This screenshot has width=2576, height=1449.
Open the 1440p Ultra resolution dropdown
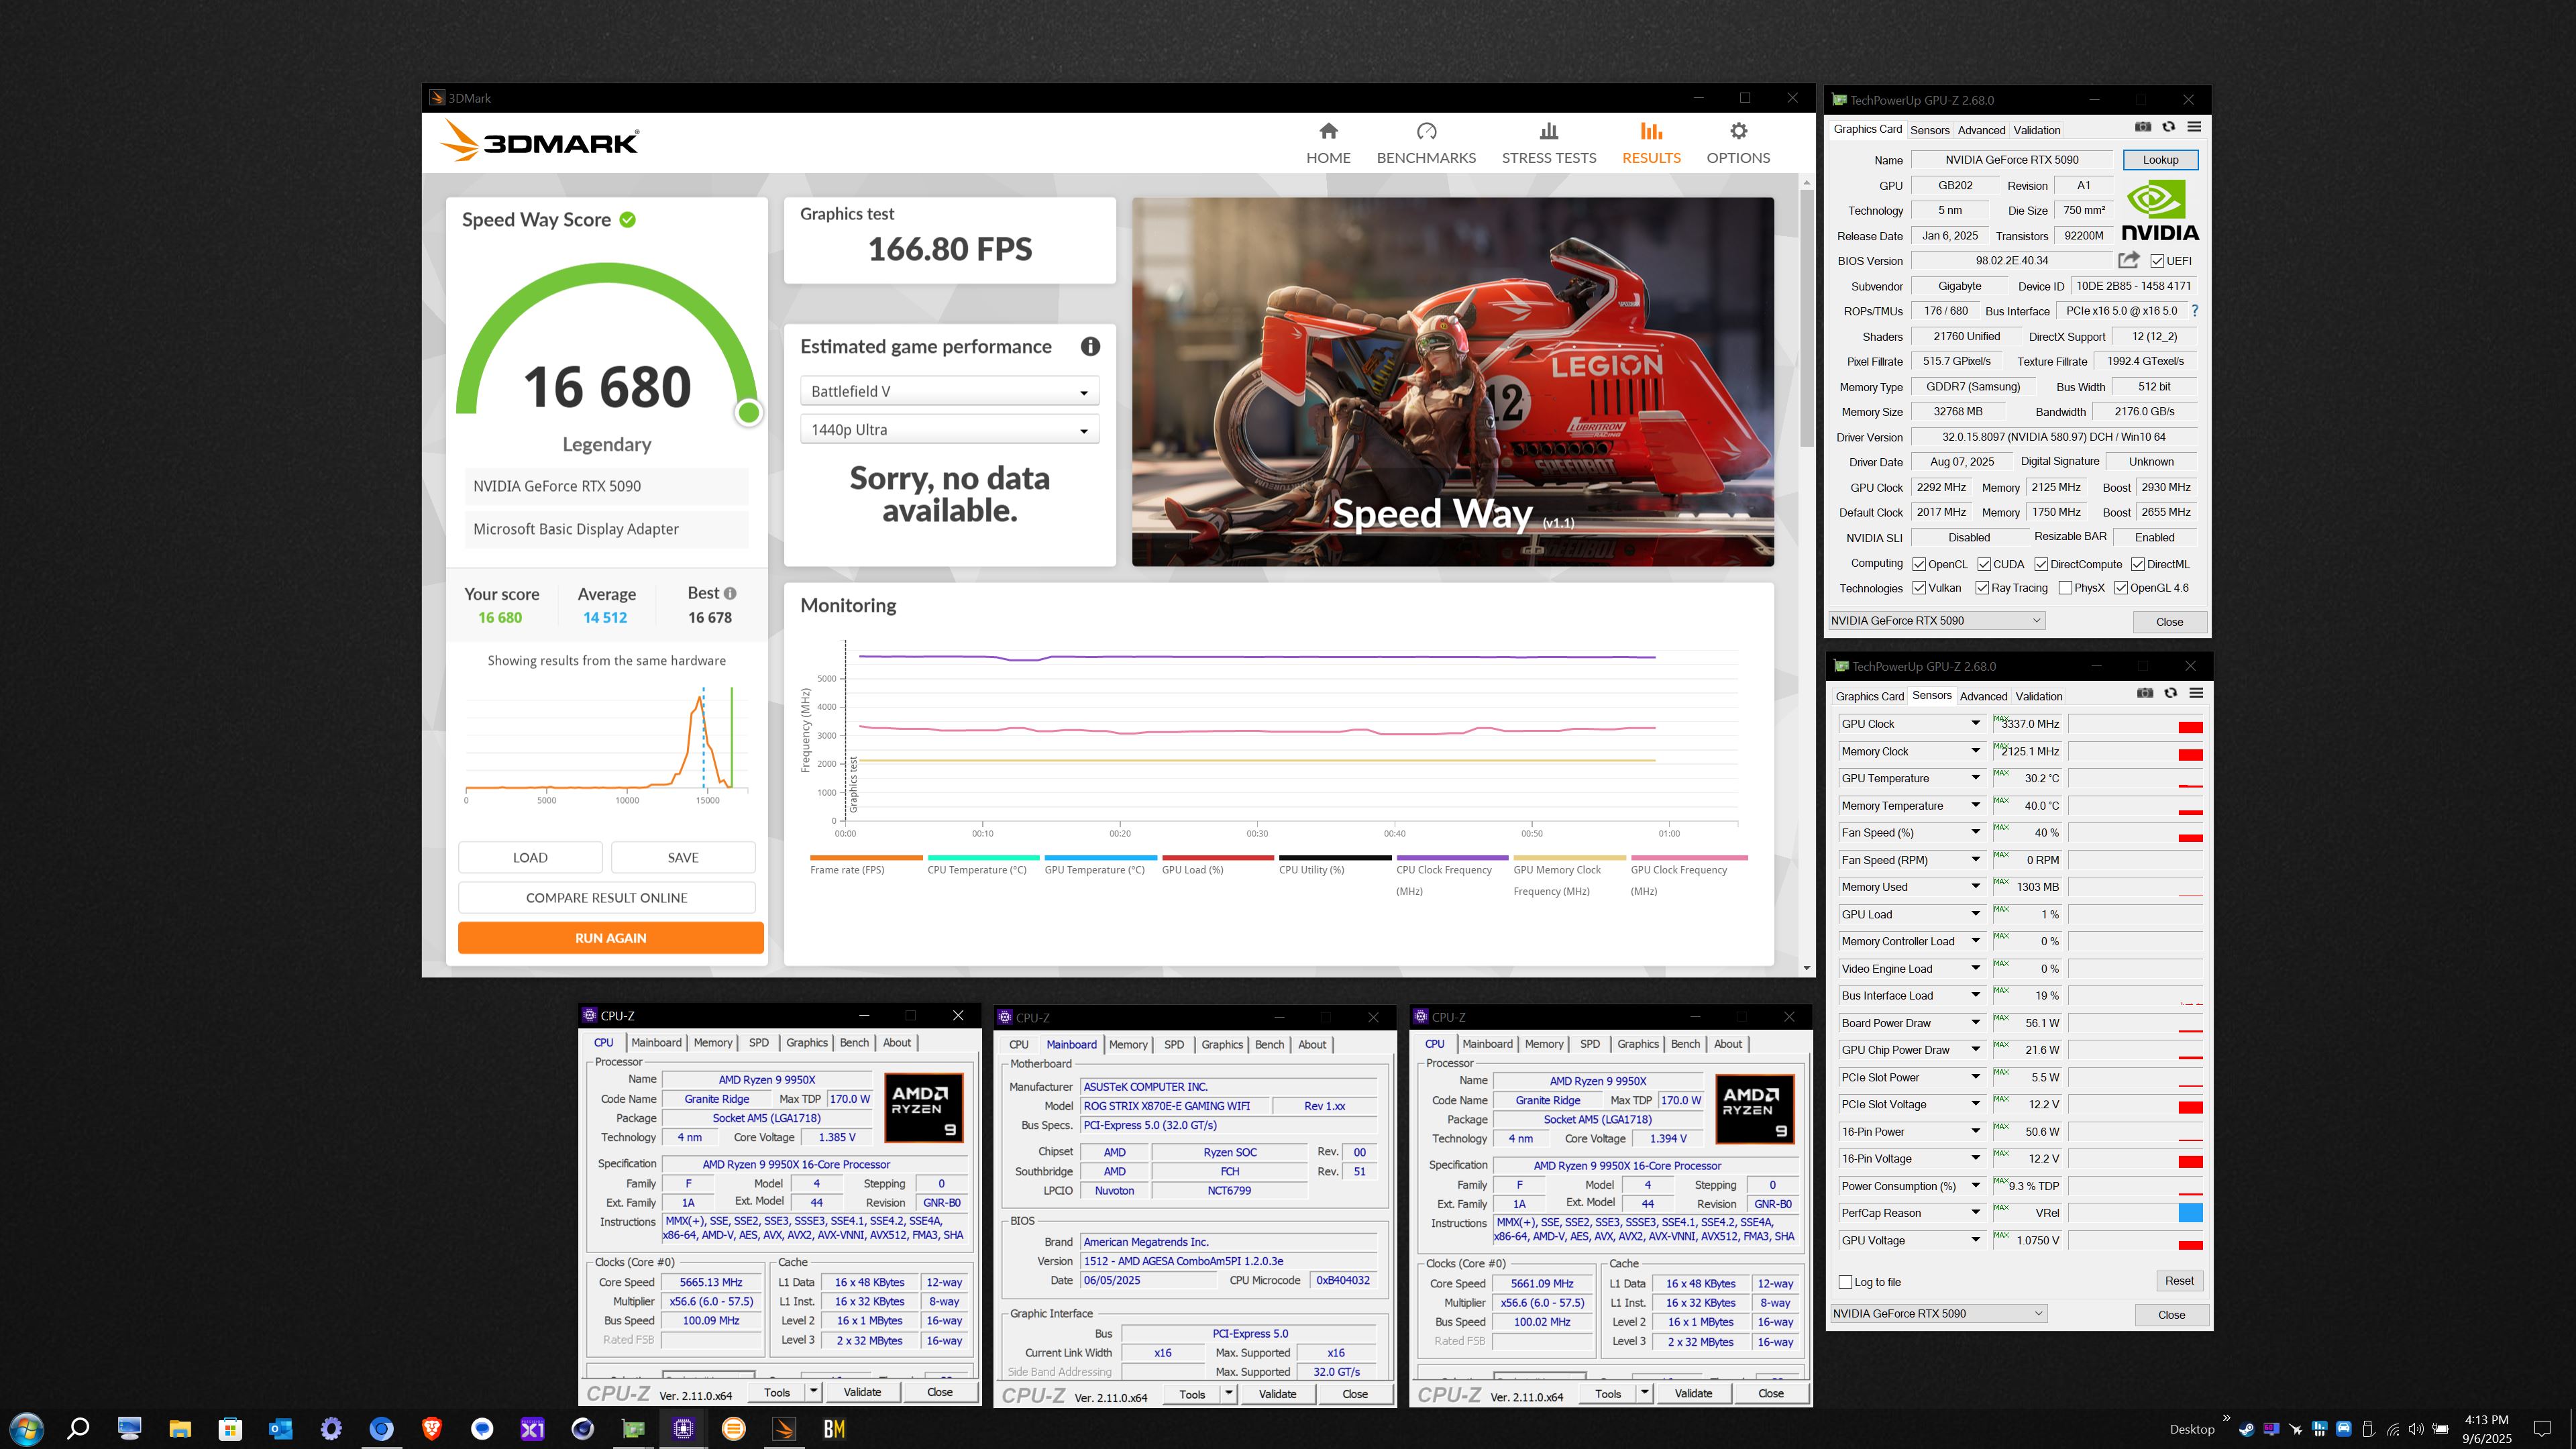pyautogui.click(x=949, y=430)
